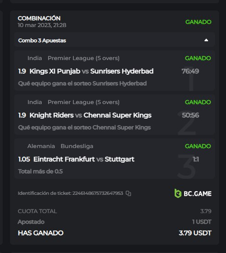Click the Bundesliga league label

tap(77, 146)
